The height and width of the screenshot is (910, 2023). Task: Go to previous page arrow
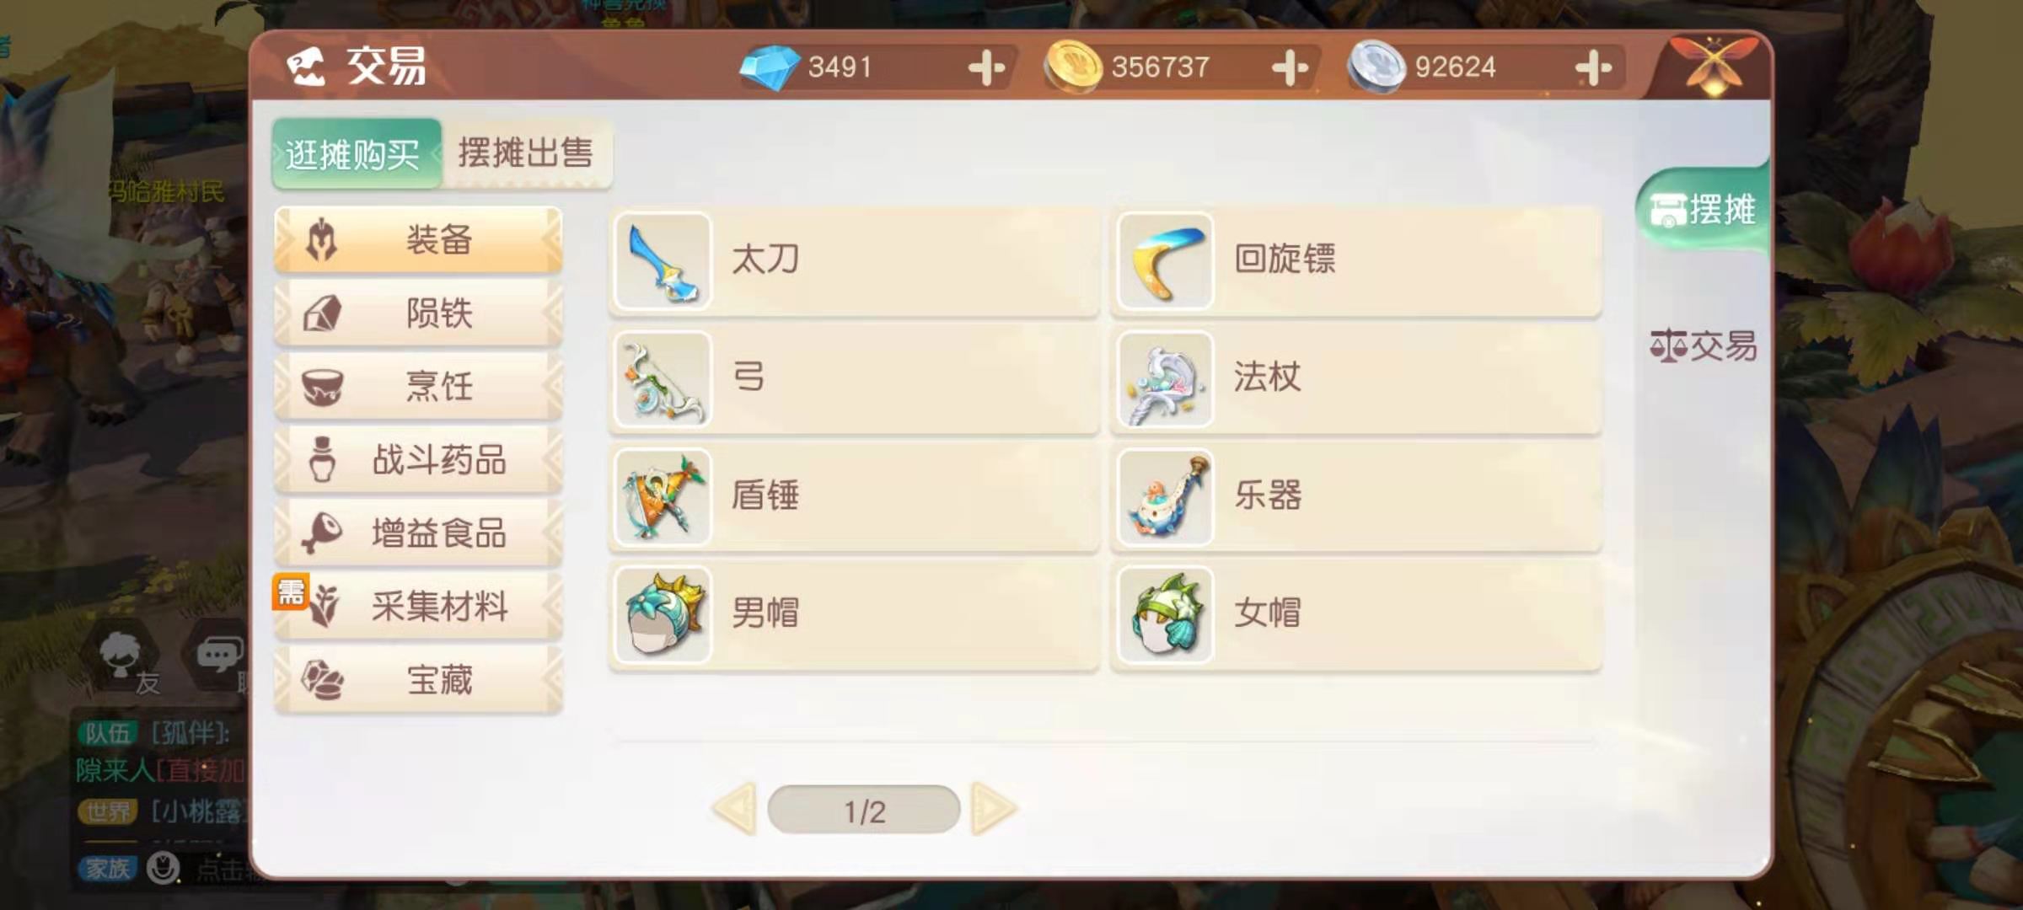[735, 809]
